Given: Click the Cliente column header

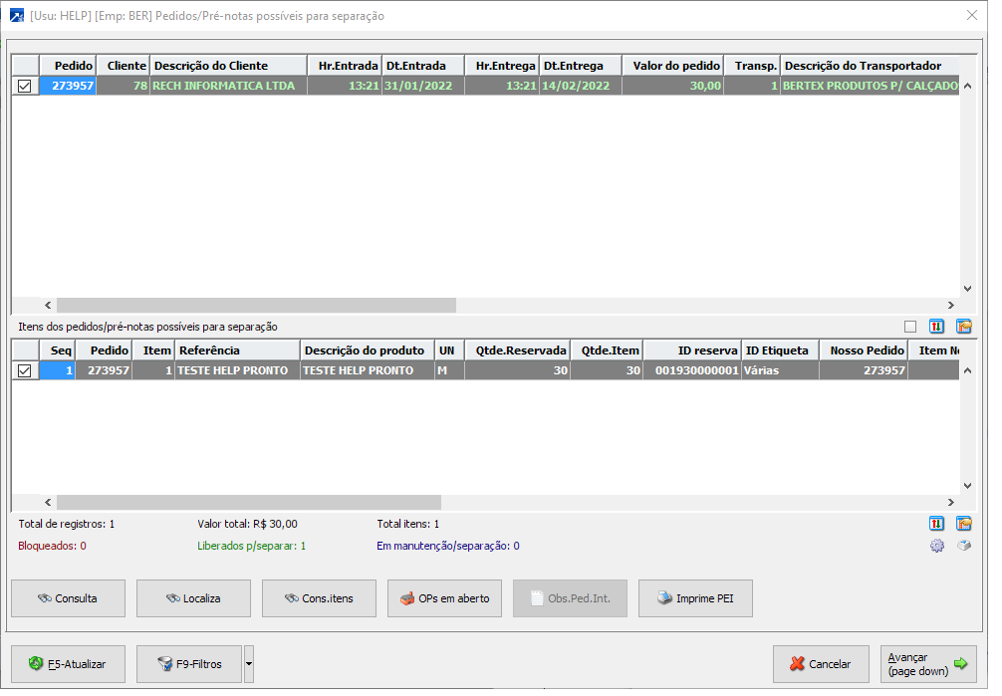Looking at the screenshot, I should coord(125,67).
